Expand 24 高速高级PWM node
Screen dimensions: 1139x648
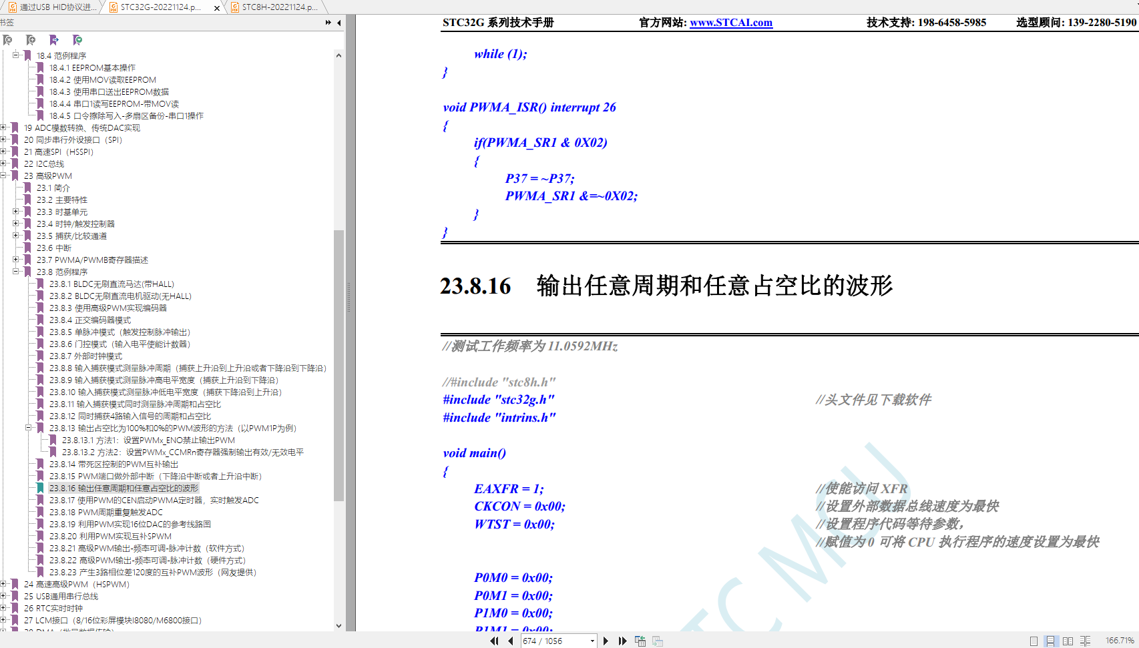point(3,584)
